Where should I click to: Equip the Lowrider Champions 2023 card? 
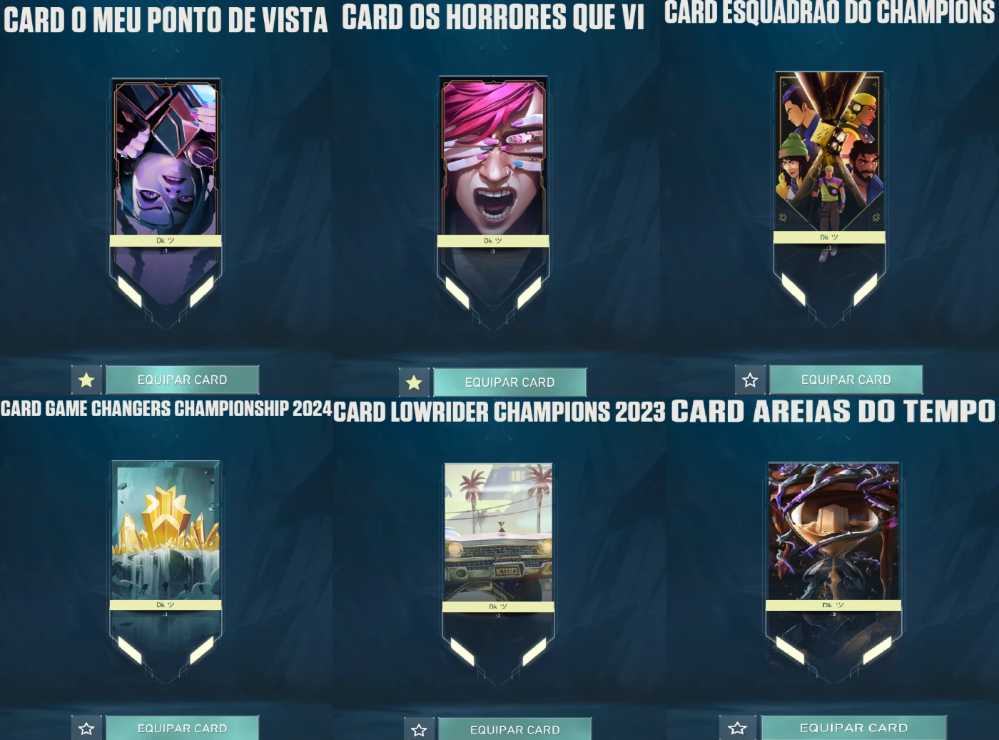(515, 730)
